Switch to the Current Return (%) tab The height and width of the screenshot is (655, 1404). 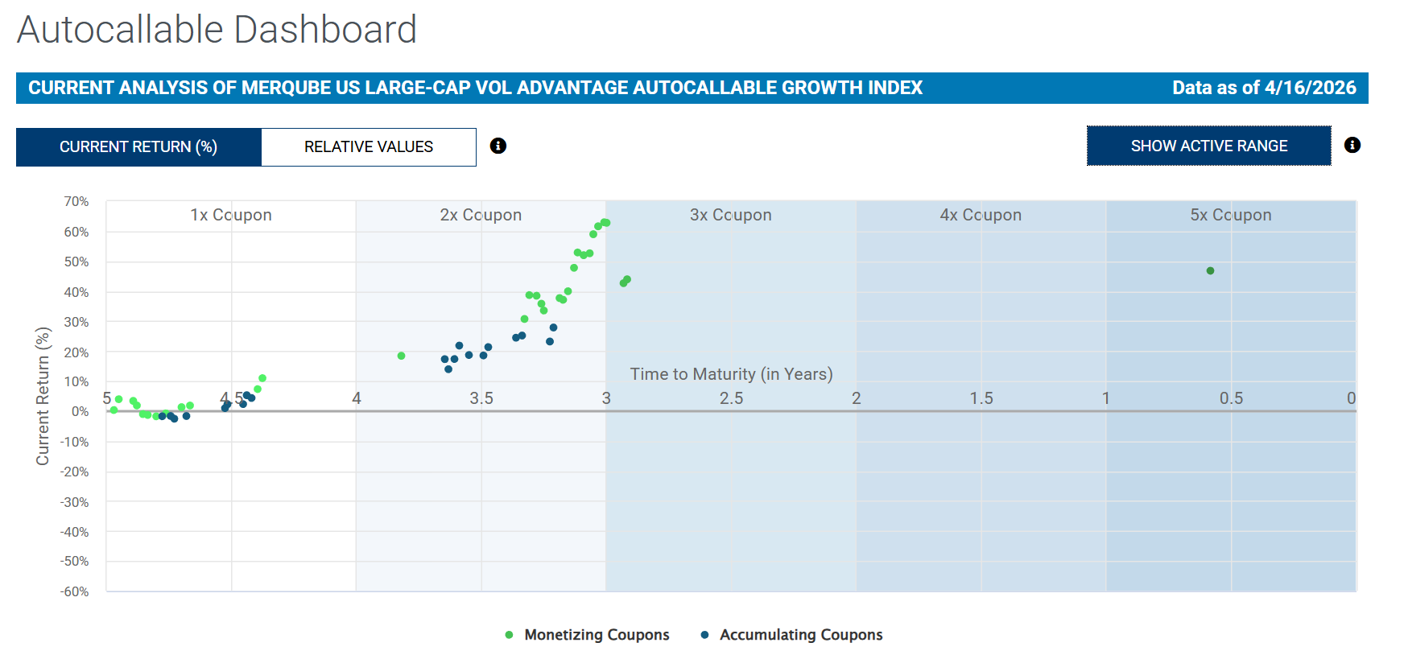pos(138,147)
